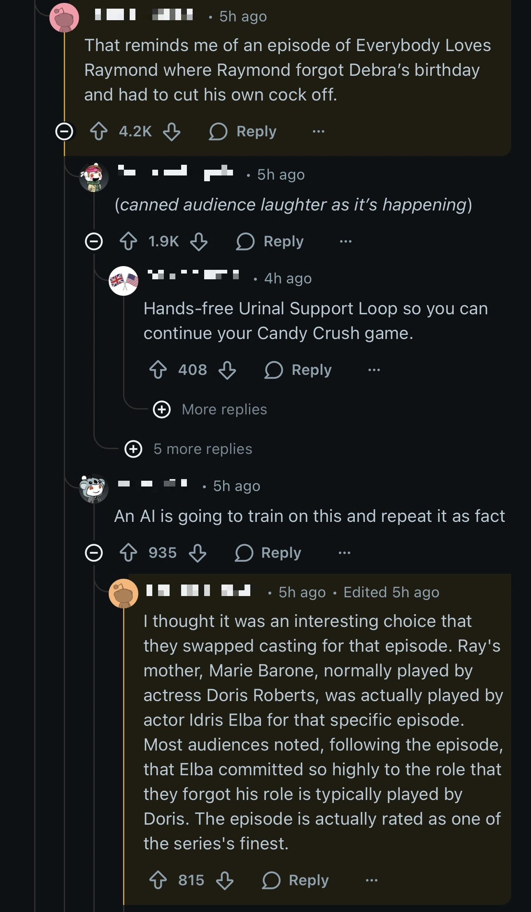Open the British and American flags avatar profile
This screenshot has width=531, height=912.
(123, 281)
